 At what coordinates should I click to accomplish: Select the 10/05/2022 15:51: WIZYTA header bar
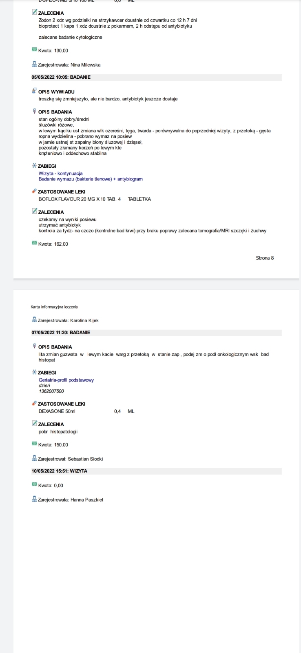tap(157, 471)
